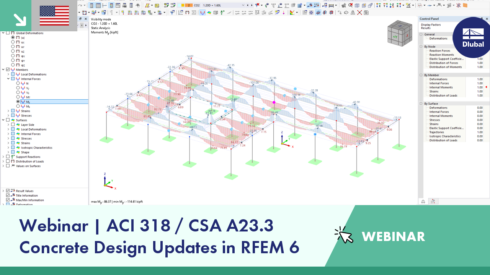This screenshot has width=490, height=275.
Task: Click the surface results rainbow icon
Action: pos(209,13)
